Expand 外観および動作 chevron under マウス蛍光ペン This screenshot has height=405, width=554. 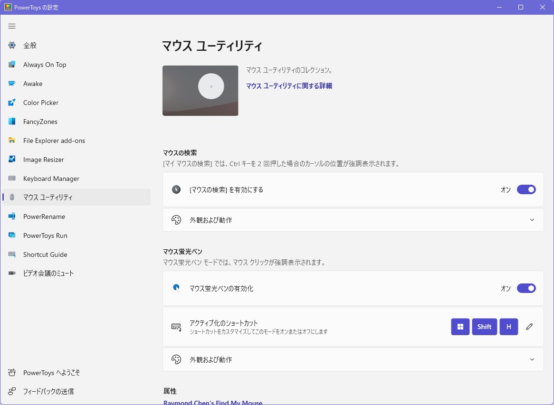click(532, 359)
